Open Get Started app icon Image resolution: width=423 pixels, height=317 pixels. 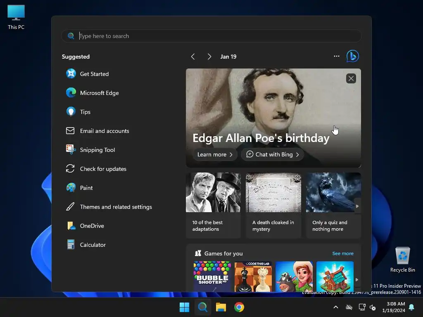[x=71, y=74]
